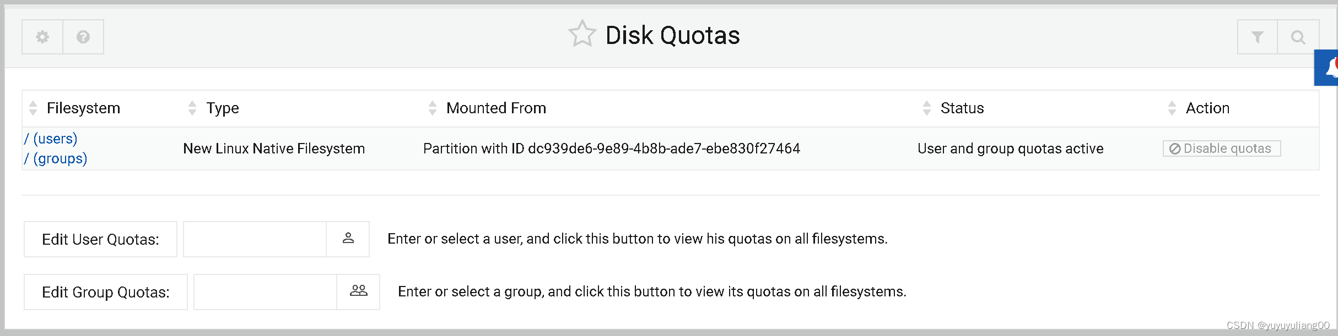1338x336 pixels.
Task: Open the module configuration gear icon
Action: click(41, 37)
